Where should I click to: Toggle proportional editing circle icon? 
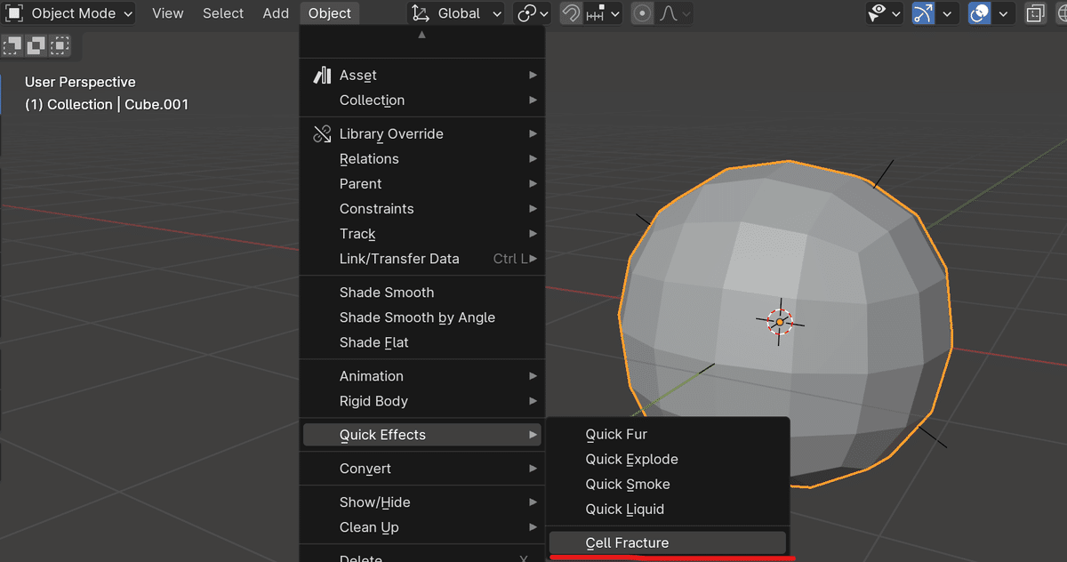tap(642, 13)
